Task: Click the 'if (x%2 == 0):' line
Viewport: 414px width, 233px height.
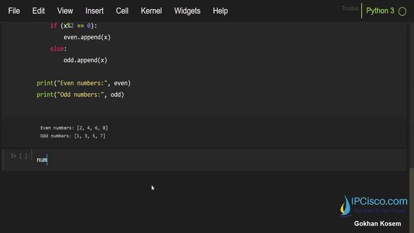Action: (x=74, y=26)
